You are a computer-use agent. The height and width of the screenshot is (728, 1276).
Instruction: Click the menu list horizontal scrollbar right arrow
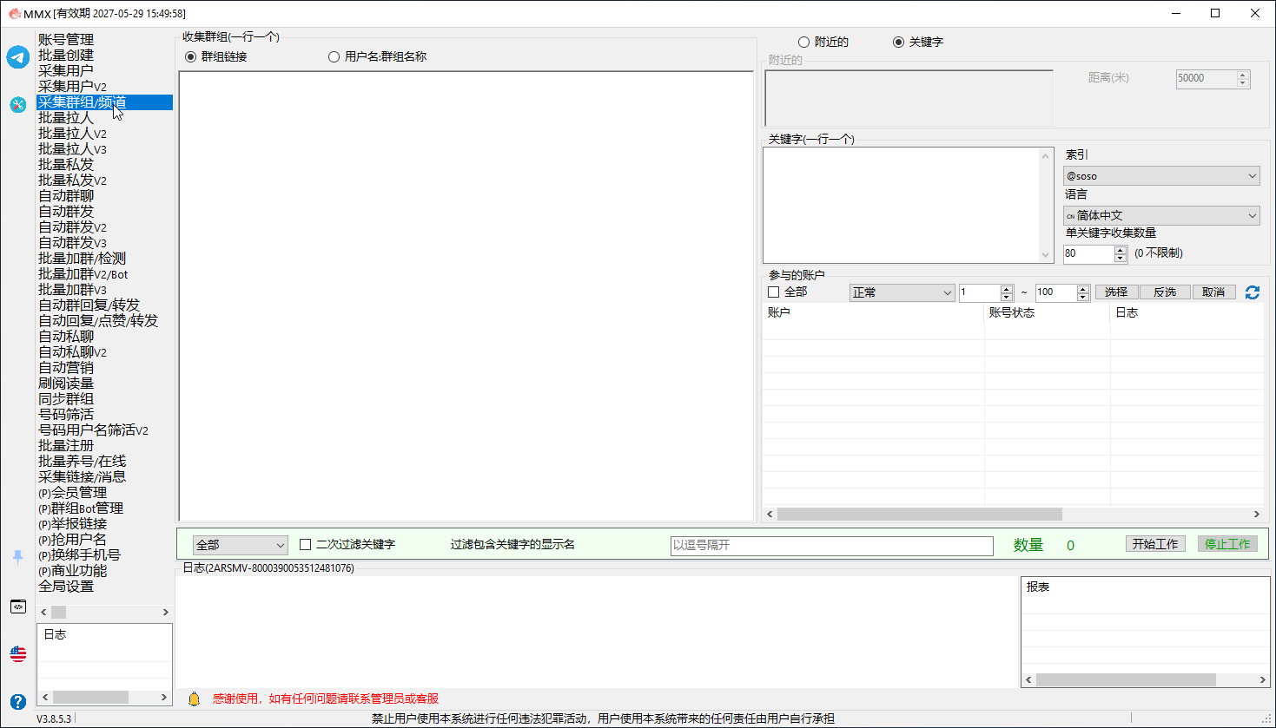click(165, 613)
